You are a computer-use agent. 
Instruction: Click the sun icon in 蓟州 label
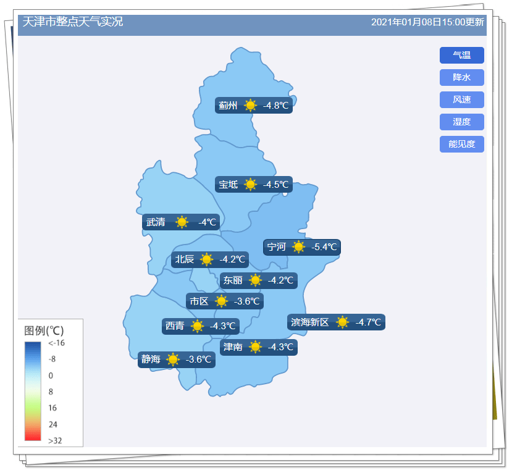pos(251,106)
